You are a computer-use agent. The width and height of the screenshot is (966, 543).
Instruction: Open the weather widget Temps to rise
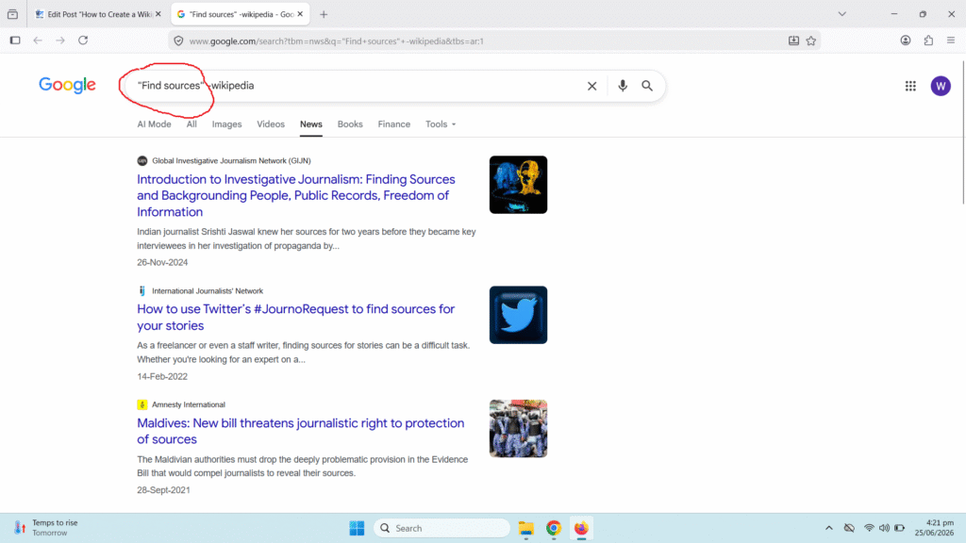[x=46, y=528]
